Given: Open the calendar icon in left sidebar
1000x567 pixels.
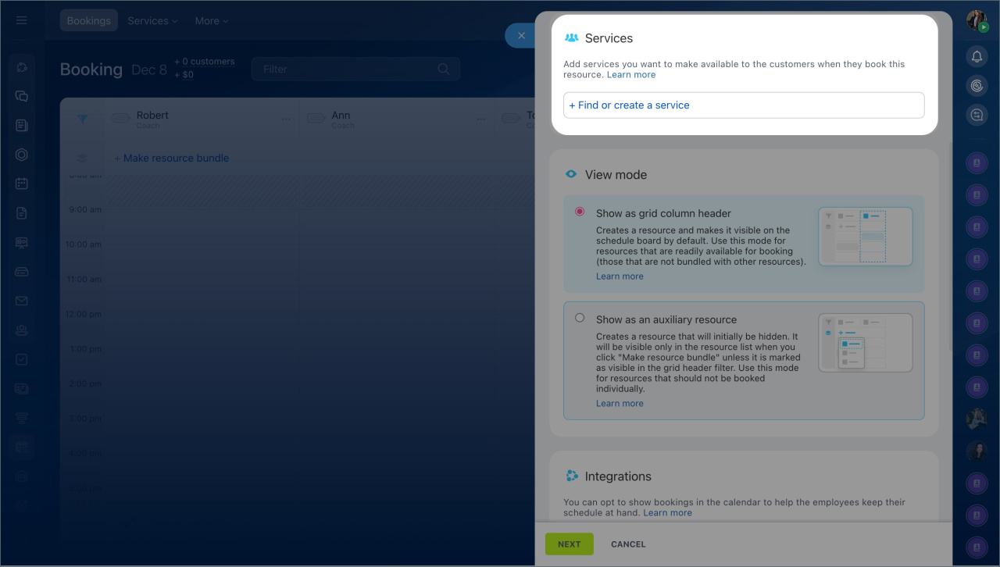Looking at the screenshot, I should (x=22, y=184).
